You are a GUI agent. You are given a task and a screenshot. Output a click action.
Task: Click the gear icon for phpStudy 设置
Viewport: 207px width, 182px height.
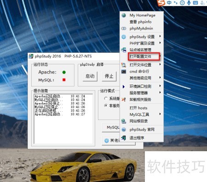[124, 37]
